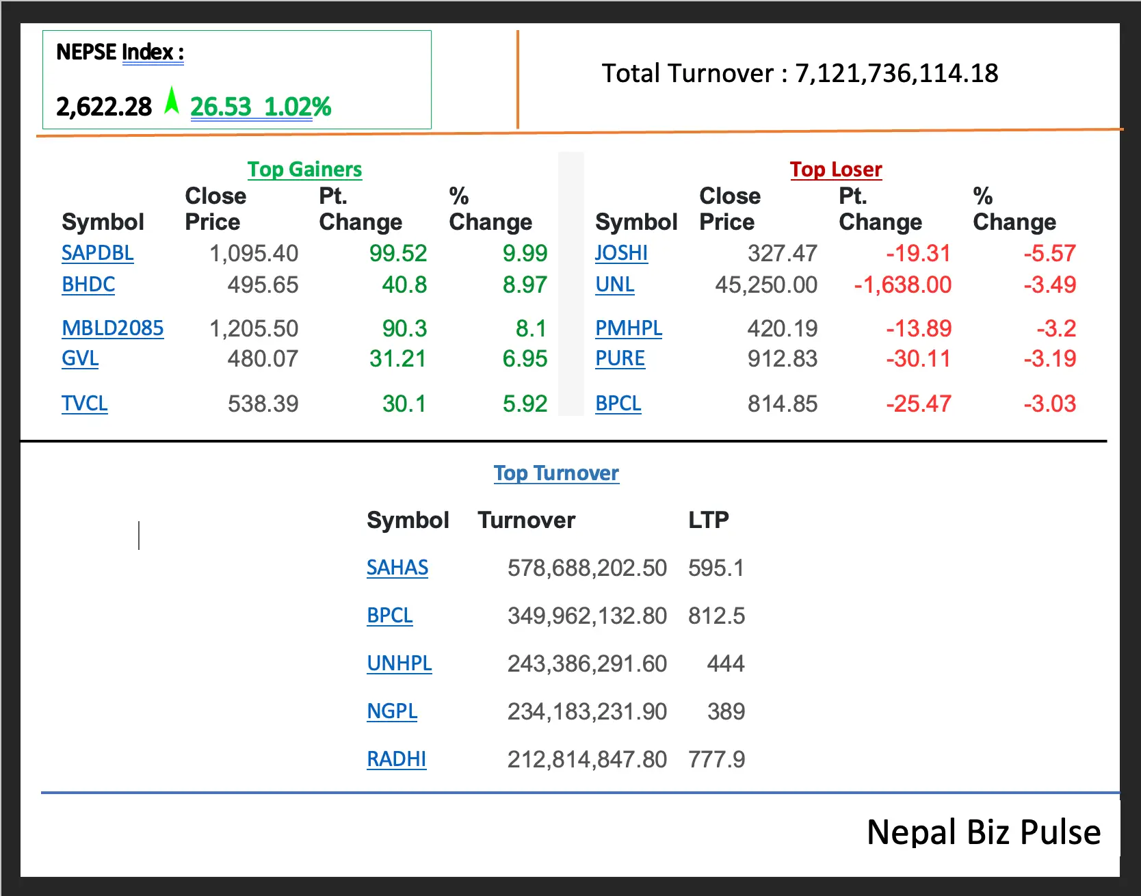Image resolution: width=1141 pixels, height=896 pixels.
Task: Select the NGPL turnover link
Action: click(x=392, y=711)
